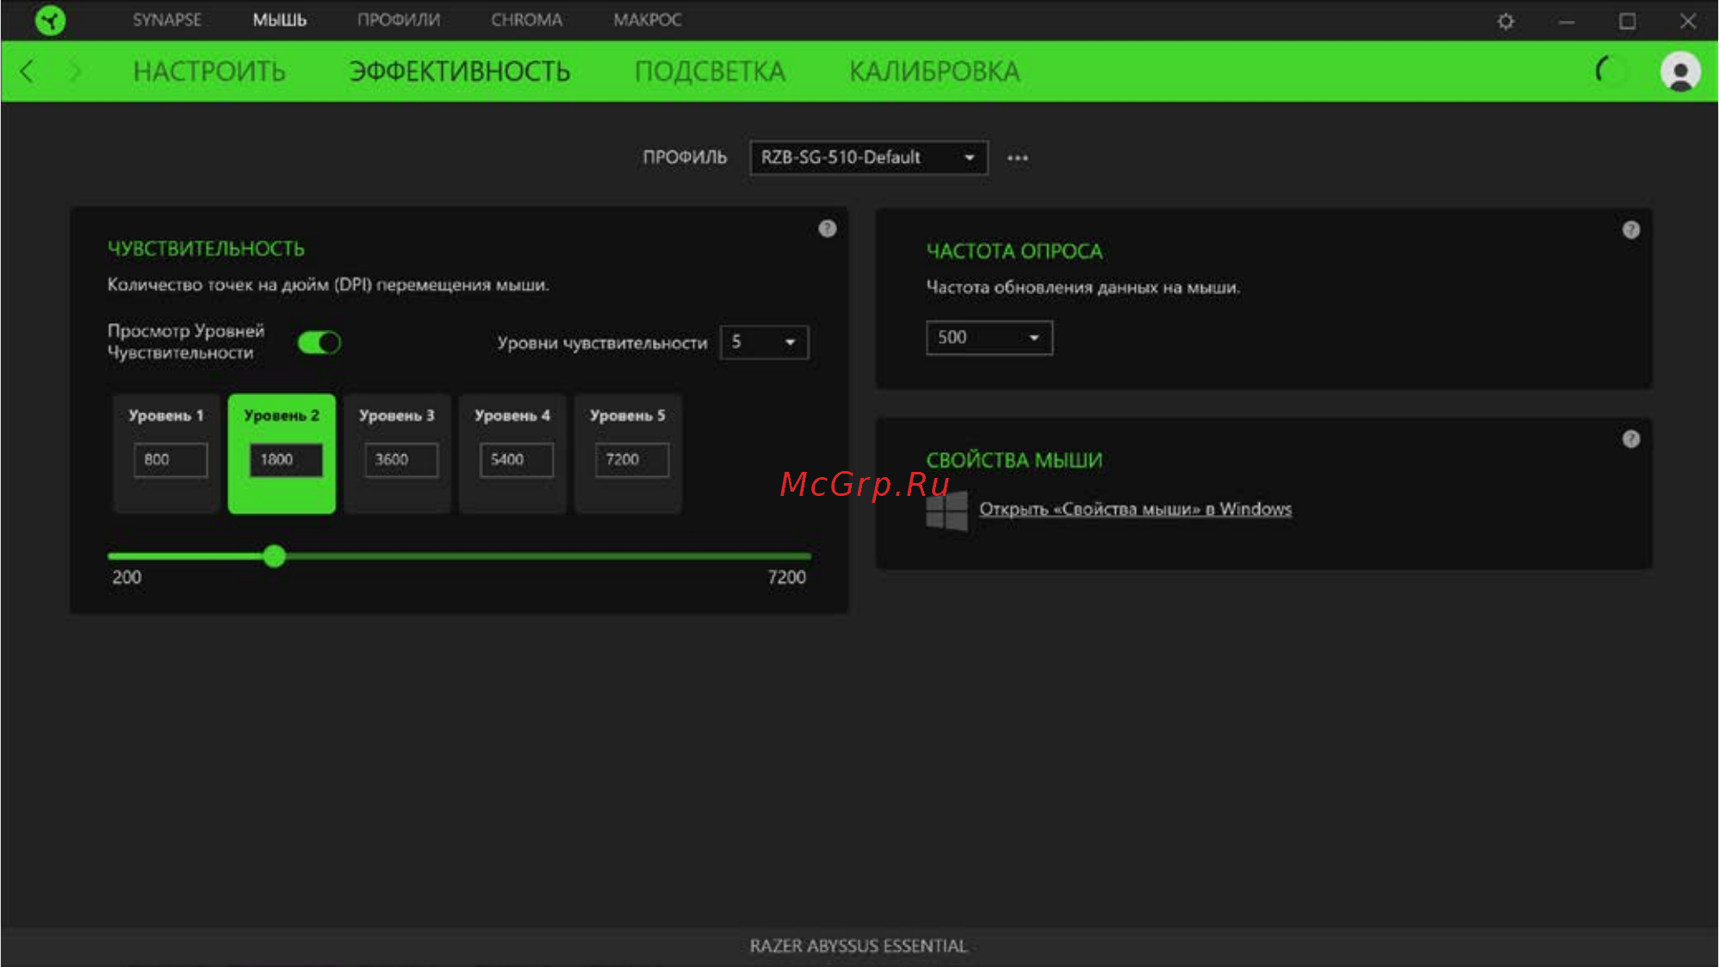Select the Уровень 4 stage card
Image resolution: width=1719 pixels, height=967 pixels.
pyautogui.click(x=512, y=454)
